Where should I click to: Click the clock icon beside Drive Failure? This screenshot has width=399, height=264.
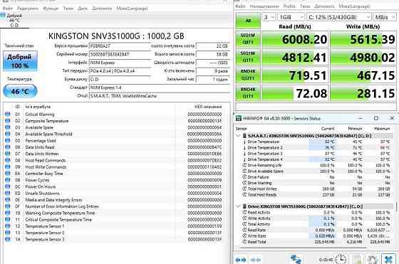[x=244, y=177]
